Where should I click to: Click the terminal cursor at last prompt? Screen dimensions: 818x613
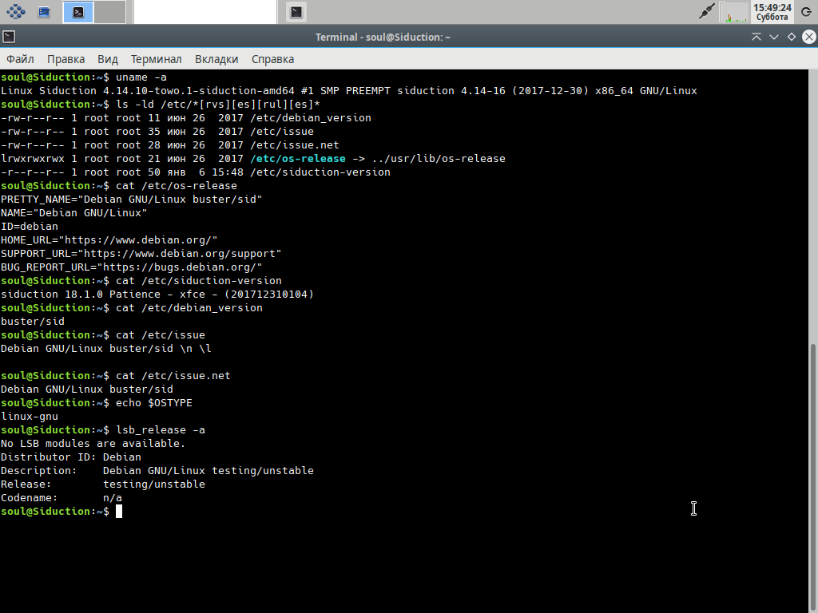click(x=119, y=512)
